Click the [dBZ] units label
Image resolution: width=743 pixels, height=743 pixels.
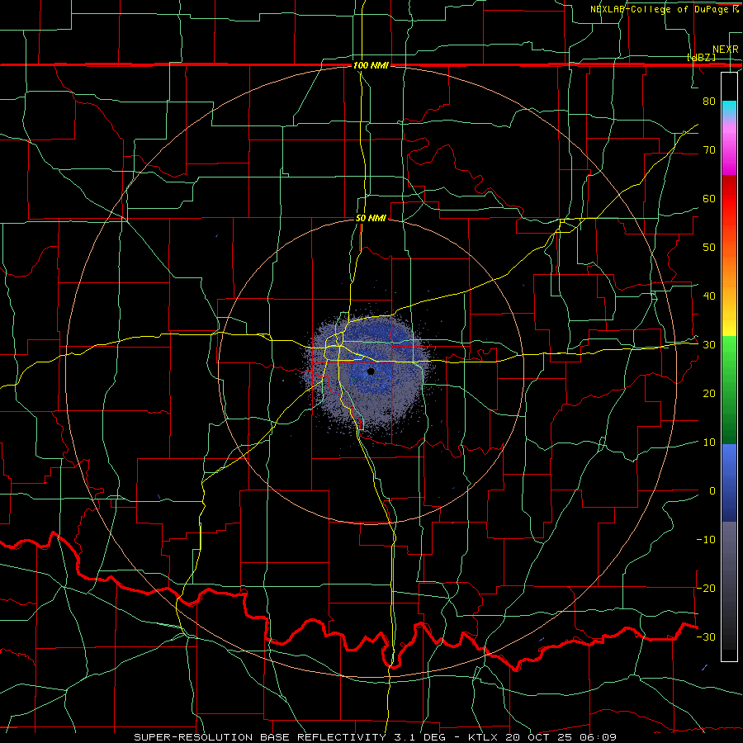(x=701, y=57)
